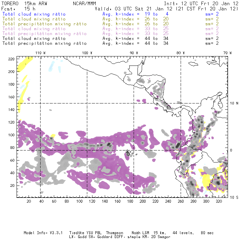Click the '0' equator latitude label at right

click(231, 150)
